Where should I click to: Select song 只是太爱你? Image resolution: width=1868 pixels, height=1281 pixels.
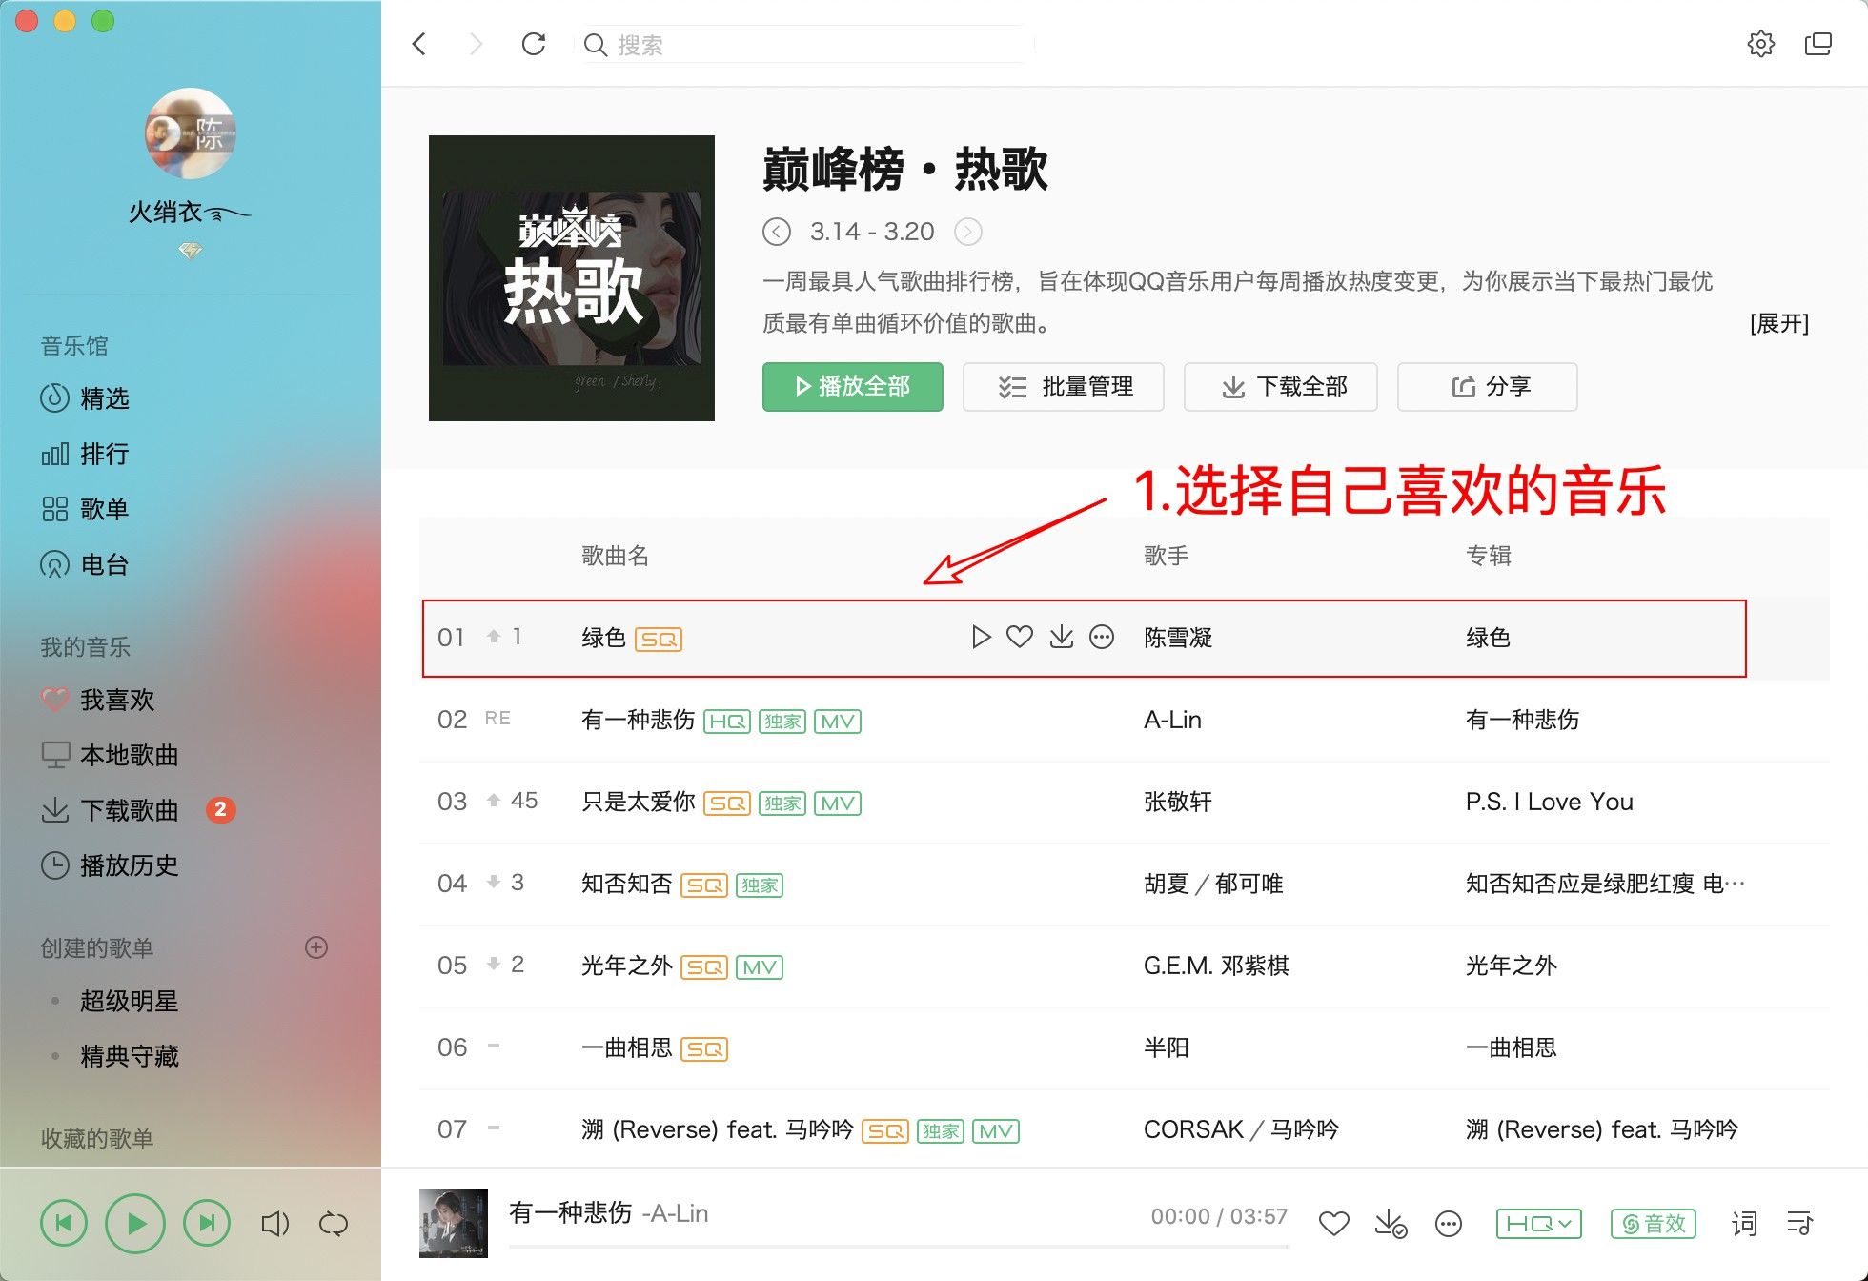[x=639, y=802]
